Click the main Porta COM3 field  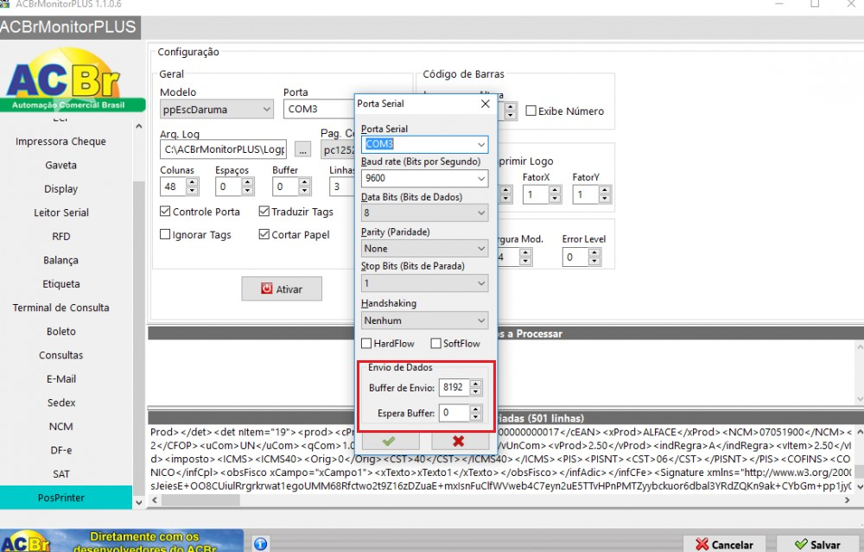click(319, 109)
